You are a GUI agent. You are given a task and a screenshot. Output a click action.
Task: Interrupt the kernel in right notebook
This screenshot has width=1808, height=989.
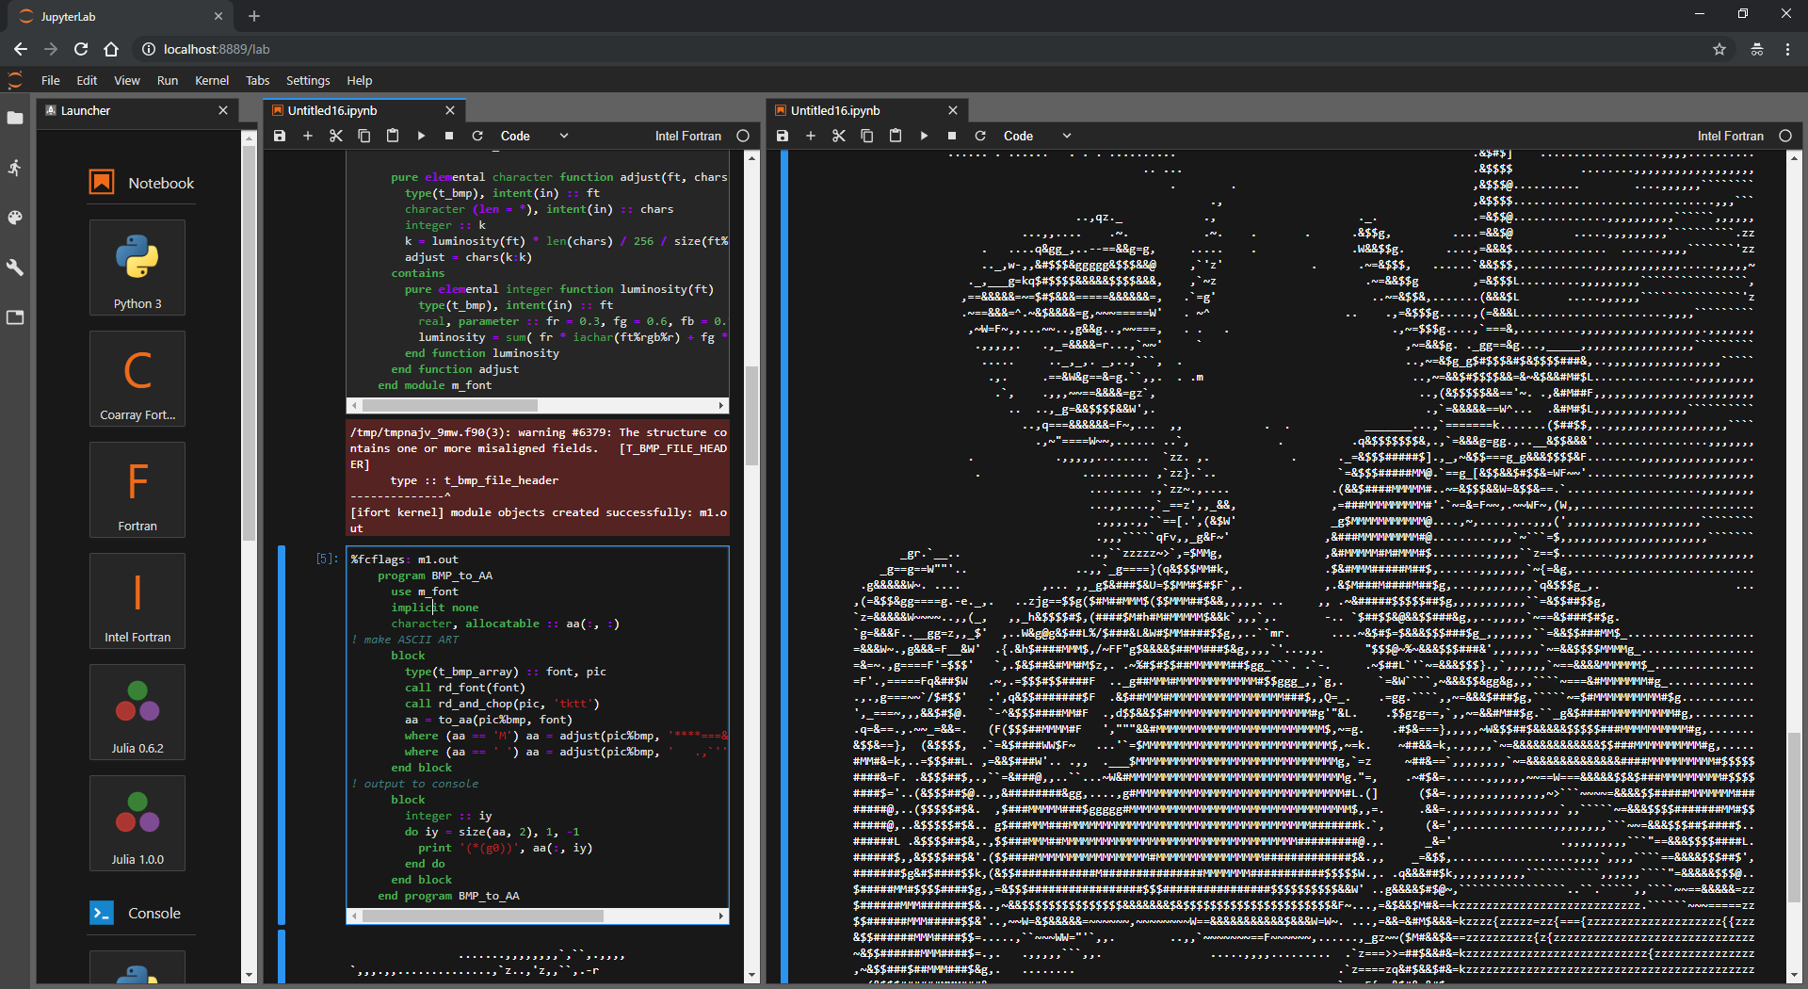952,136
